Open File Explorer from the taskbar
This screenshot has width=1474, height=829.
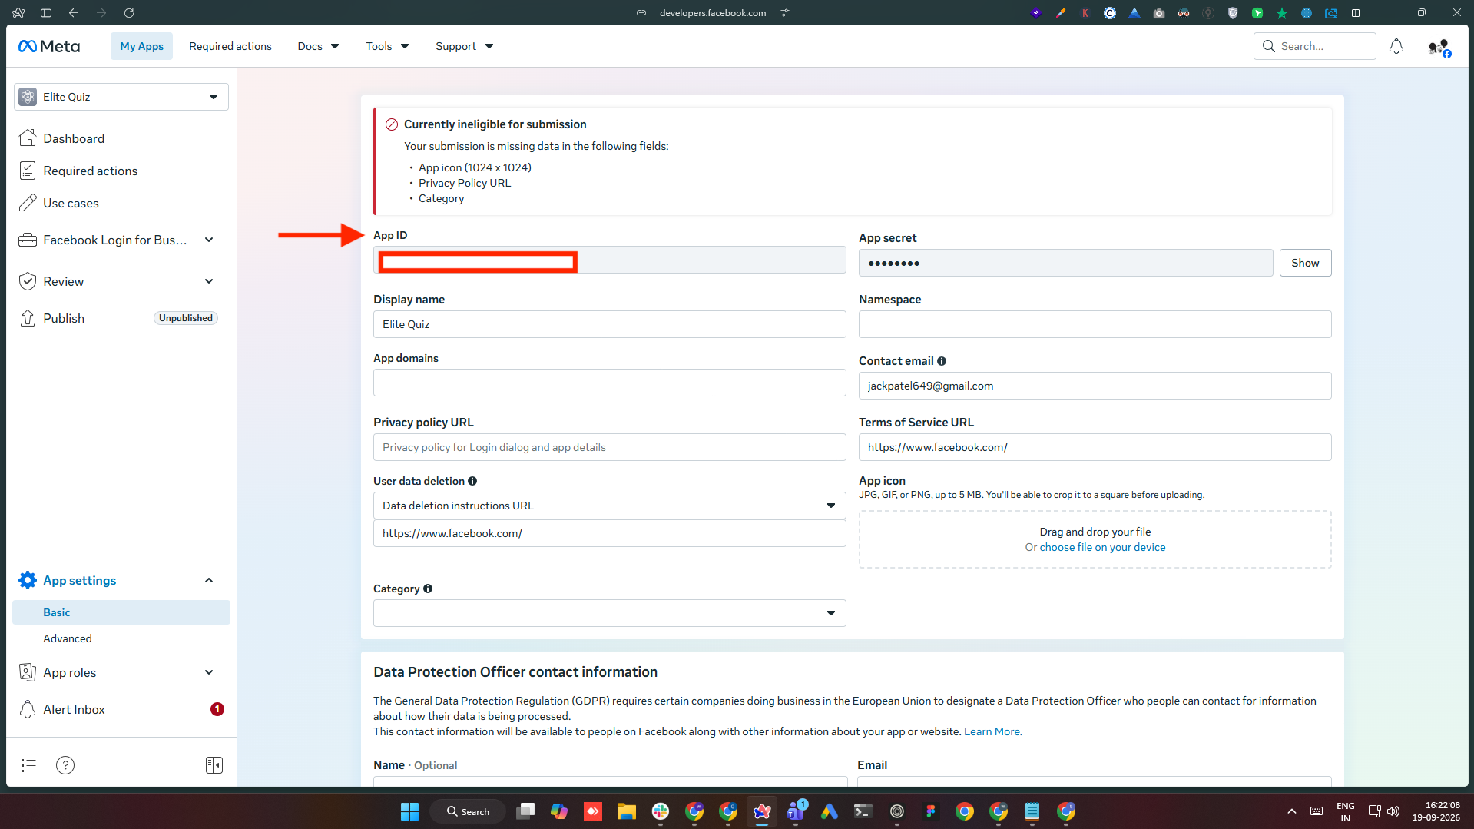click(x=627, y=811)
